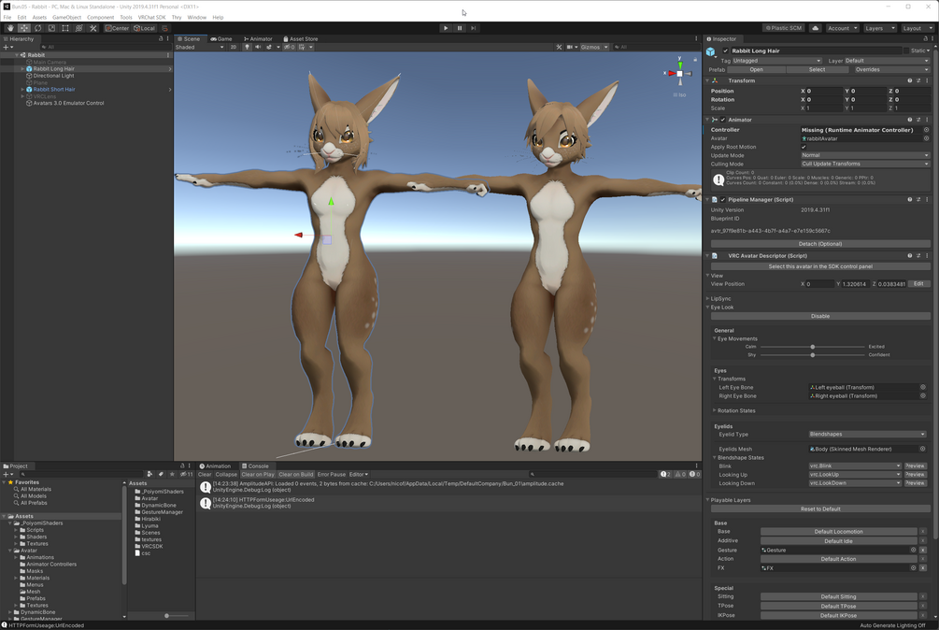939x630 pixels.
Task: Open the VRChat SDK menu
Action: pos(151,18)
